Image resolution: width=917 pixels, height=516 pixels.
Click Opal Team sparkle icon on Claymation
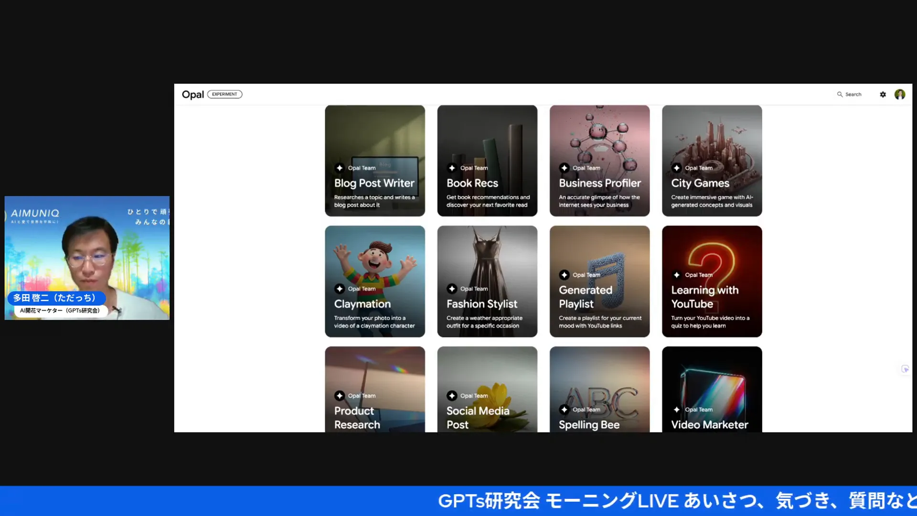(340, 289)
